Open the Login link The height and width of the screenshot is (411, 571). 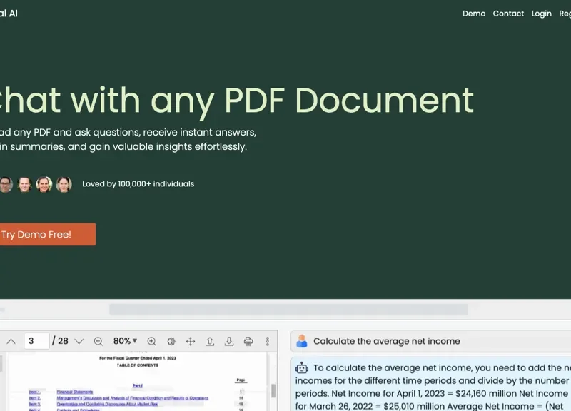tap(541, 14)
